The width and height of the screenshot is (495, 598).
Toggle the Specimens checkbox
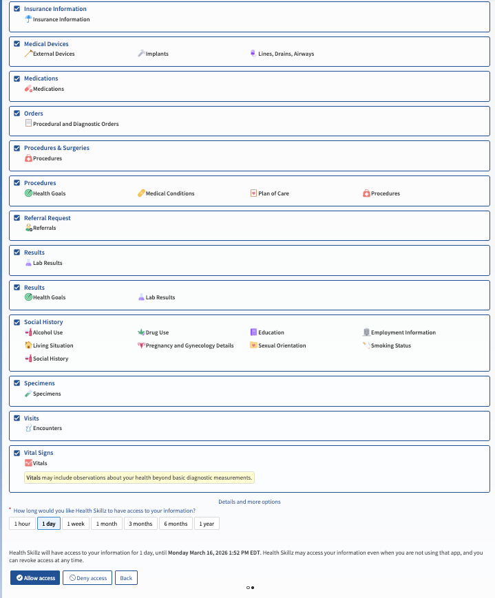point(17,383)
